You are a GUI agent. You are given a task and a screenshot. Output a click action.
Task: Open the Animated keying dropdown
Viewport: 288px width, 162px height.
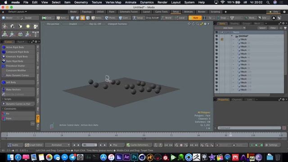click(x=58, y=145)
